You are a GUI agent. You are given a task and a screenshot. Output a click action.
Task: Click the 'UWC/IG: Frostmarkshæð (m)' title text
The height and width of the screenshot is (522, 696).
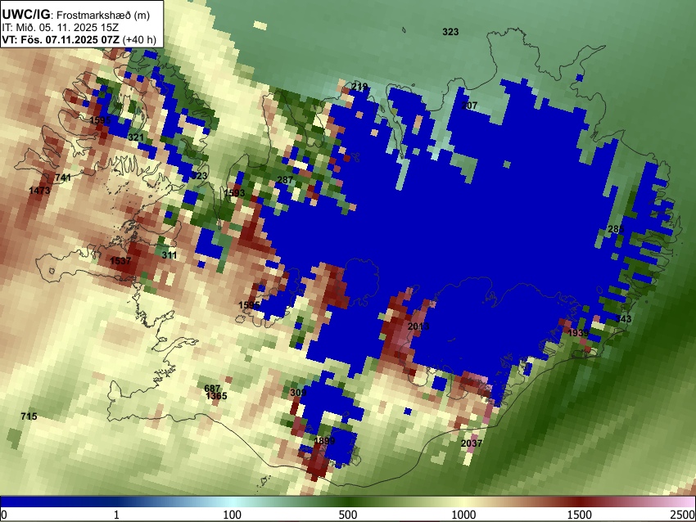click(76, 15)
